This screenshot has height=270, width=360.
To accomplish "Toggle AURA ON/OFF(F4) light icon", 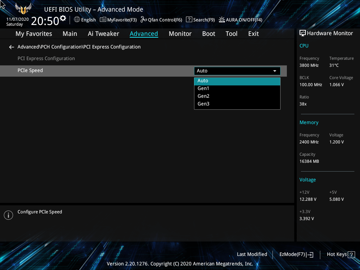I will tap(222, 20).
